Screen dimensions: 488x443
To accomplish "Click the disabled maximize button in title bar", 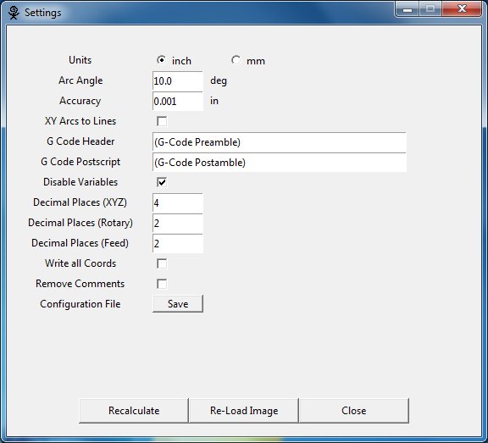I will [x=430, y=9].
